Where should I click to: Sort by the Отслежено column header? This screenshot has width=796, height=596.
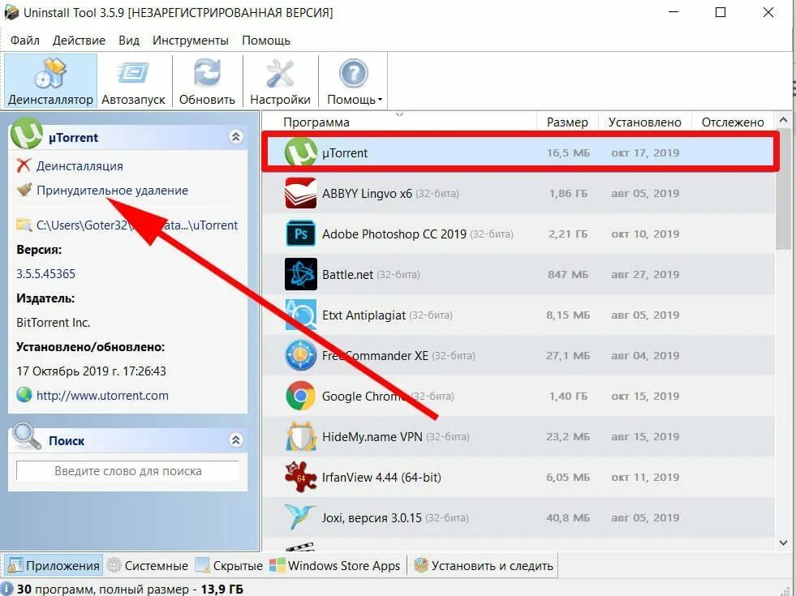tap(733, 122)
